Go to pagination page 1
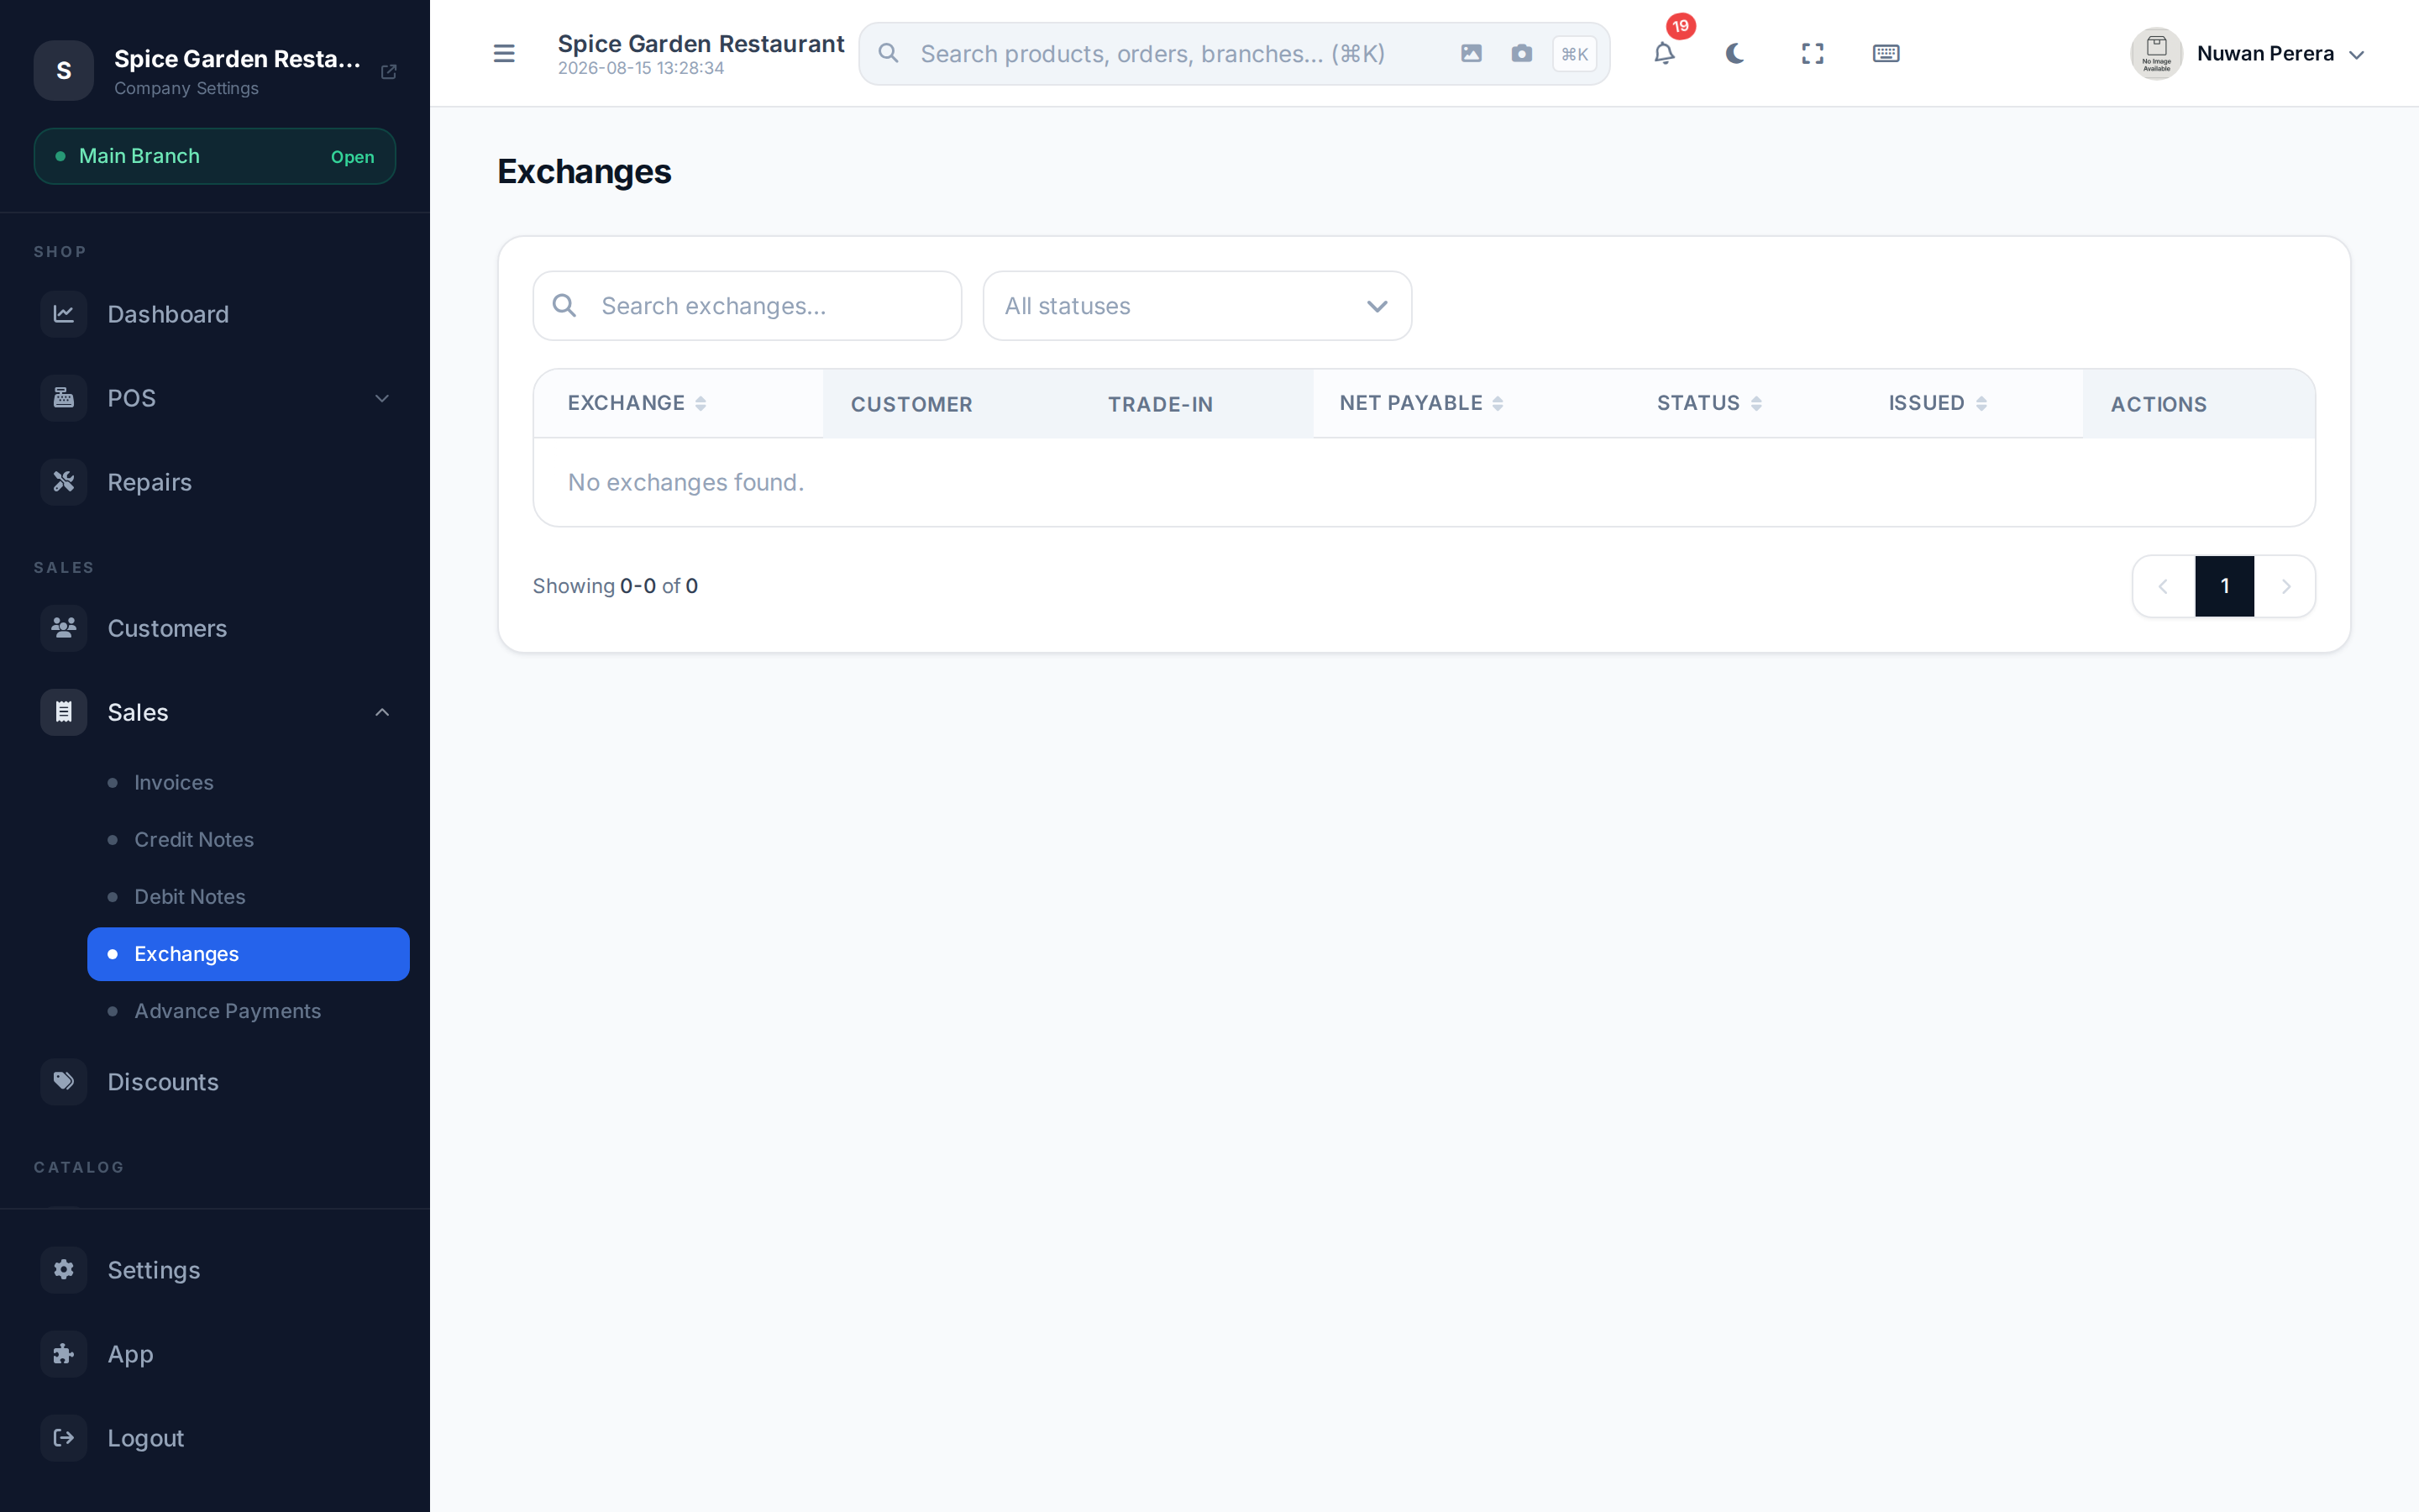The image size is (2419, 1512). [x=2224, y=586]
